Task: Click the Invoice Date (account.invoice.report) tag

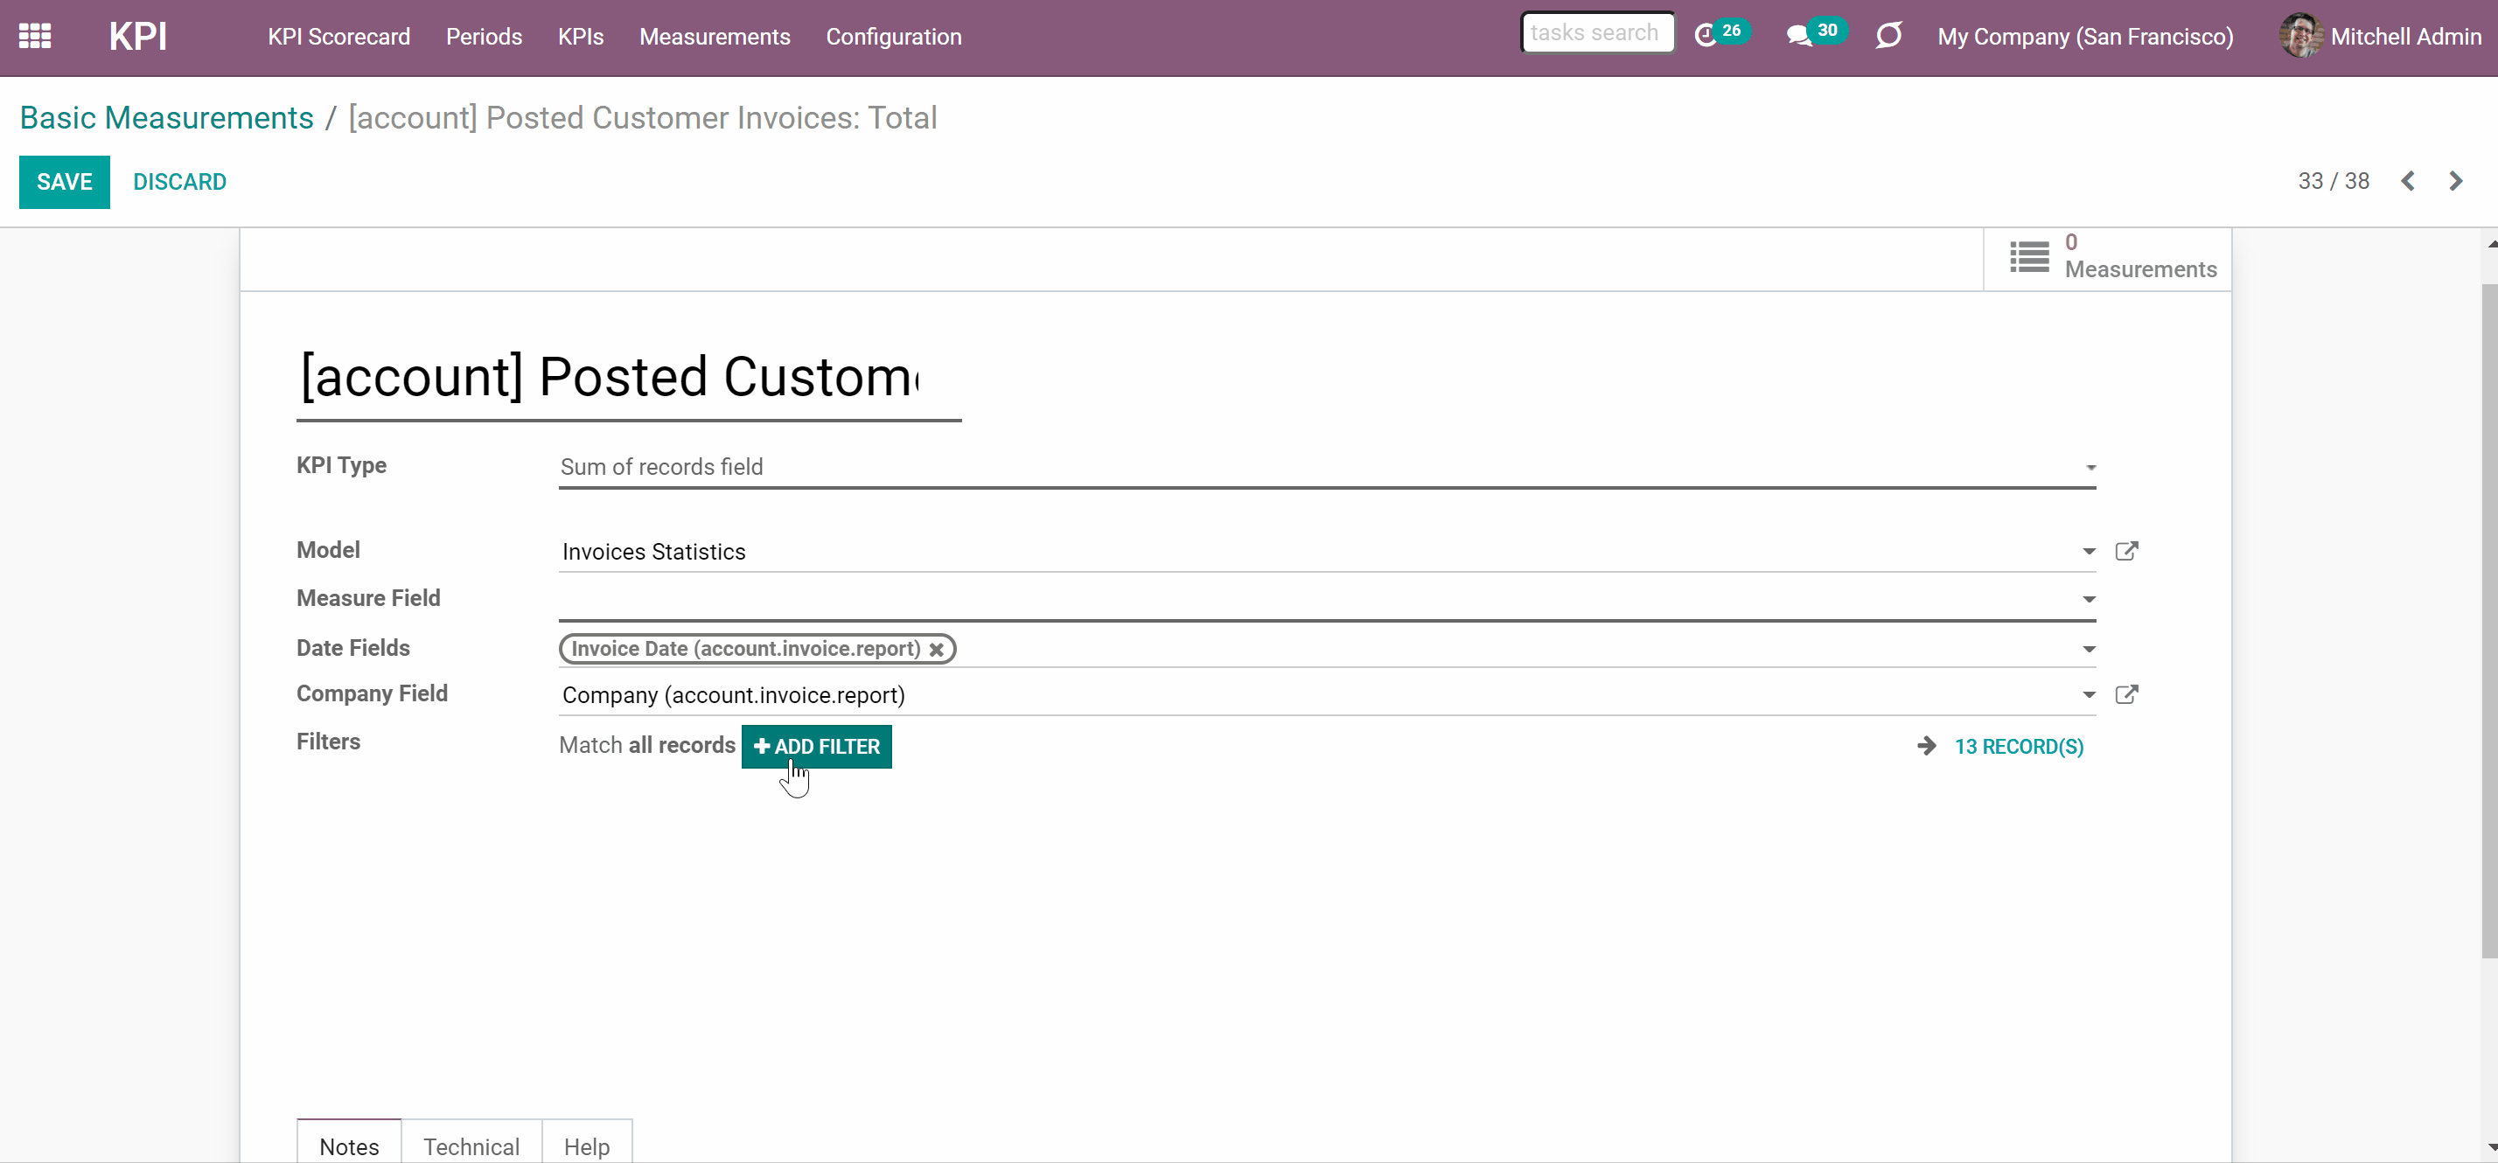Action: [757, 650]
